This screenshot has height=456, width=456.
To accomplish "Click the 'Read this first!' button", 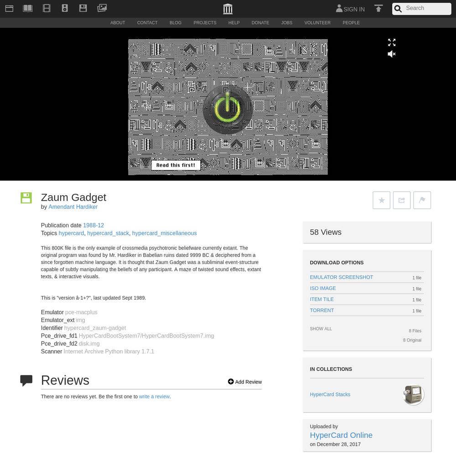I will (176, 165).
